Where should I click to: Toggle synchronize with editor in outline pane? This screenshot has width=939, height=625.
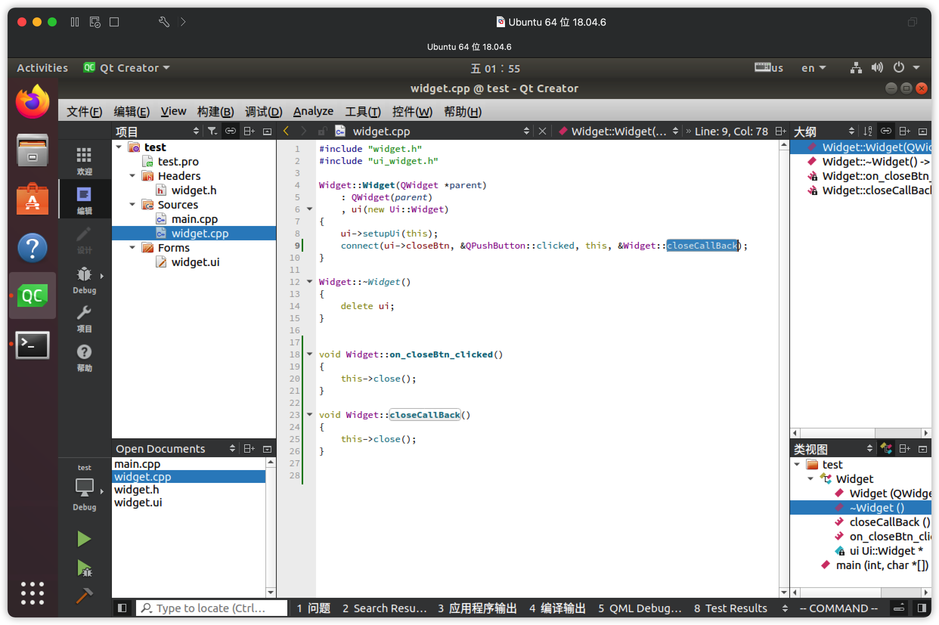pyautogui.click(x=886, y=131)
